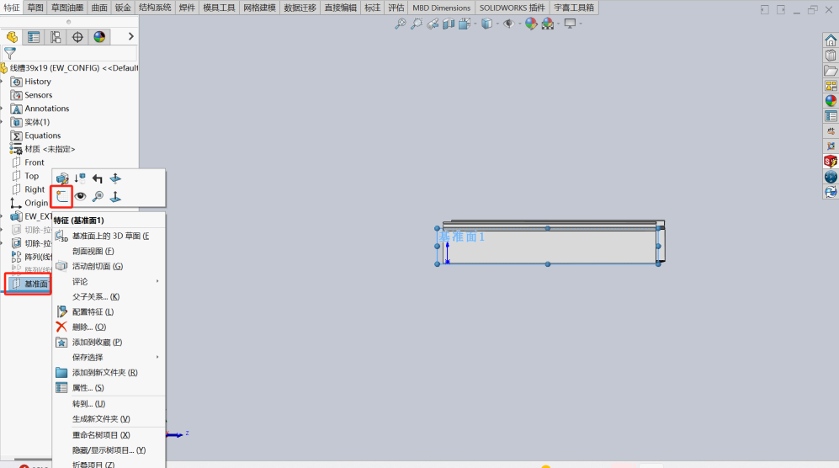Open the Design Library icon in task pane
Screen dimensions: 839x468
pyautogui.click(x=831, y=56)
